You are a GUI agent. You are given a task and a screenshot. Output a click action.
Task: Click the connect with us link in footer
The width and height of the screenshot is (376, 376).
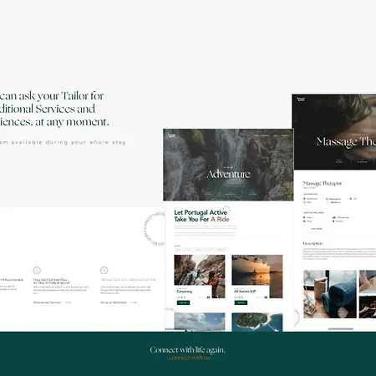click(190, 358)
